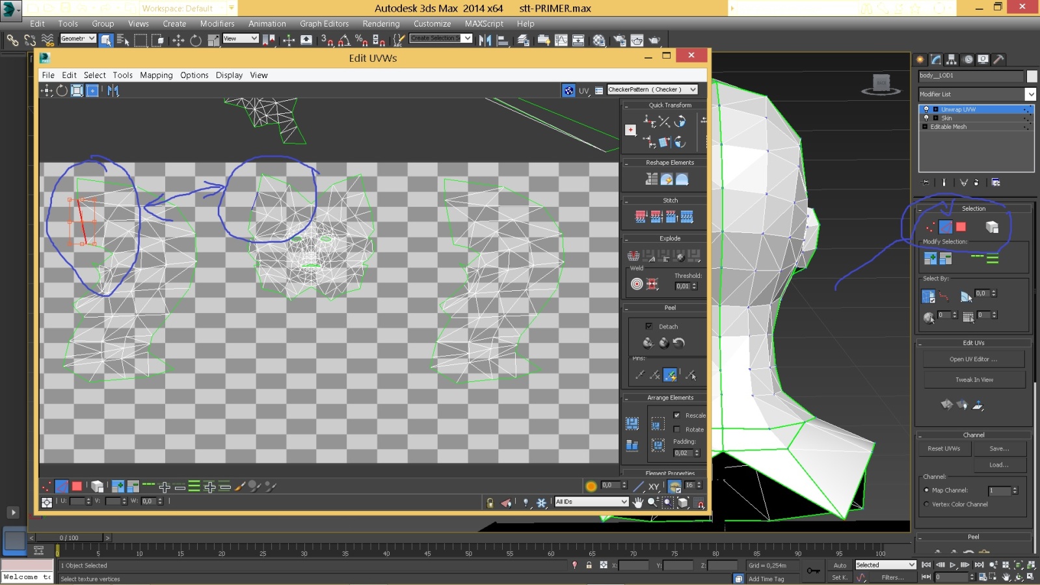Open the Utilities hammer panel tab
This screenshot has height=585, width=1040.
click(999, 59)
